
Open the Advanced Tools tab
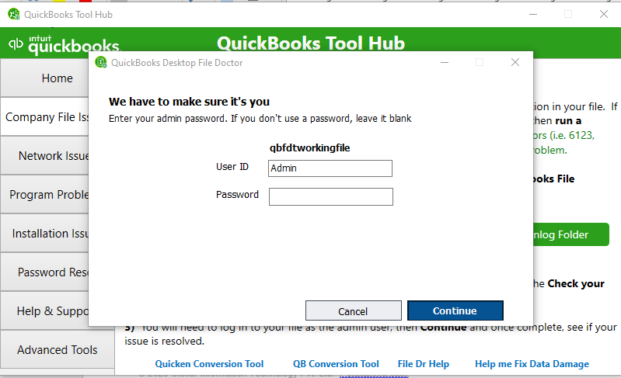[x=58, y=349]
